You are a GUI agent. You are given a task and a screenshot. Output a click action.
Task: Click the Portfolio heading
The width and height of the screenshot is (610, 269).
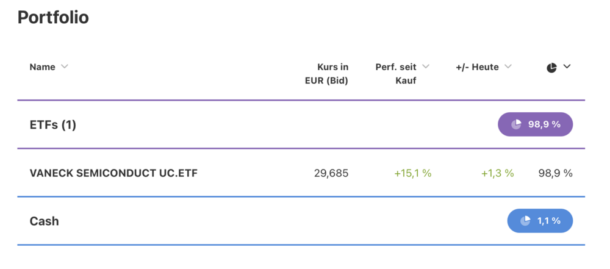[x=53, y=18]
